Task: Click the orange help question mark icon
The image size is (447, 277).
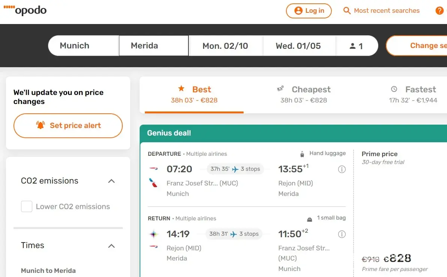Action: click(x=439, y=11)
